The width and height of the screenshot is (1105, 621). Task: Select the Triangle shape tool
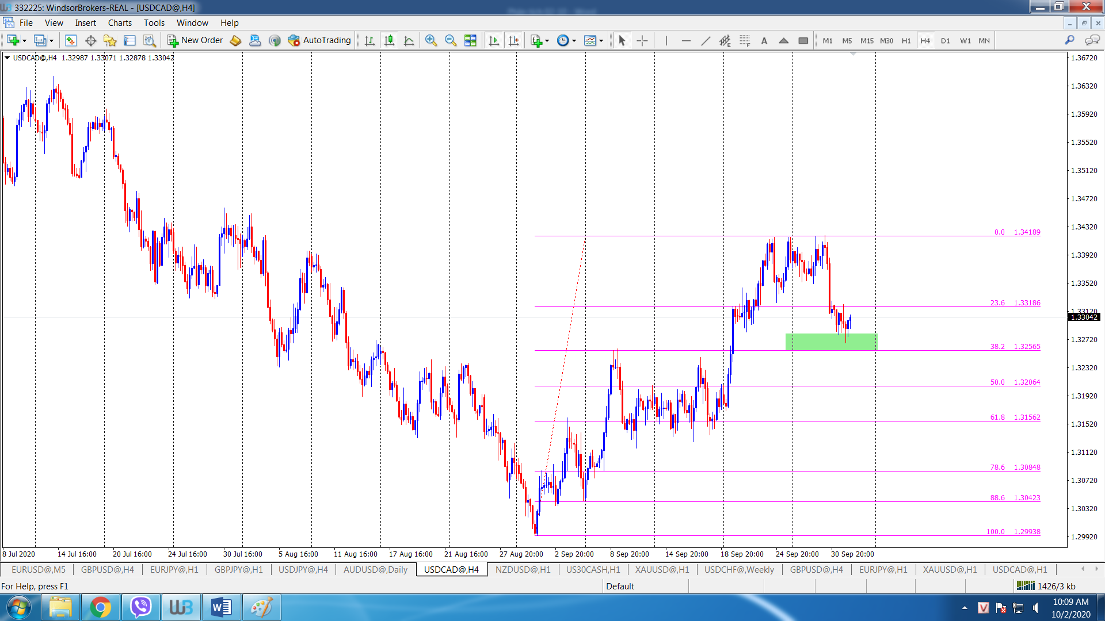pyautogui.click(x=784, y=40)
